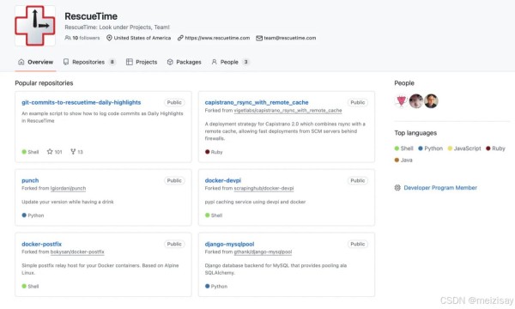515x309 pixels.
Task: Click the Popular repositories heading
Action: (44, 83)
